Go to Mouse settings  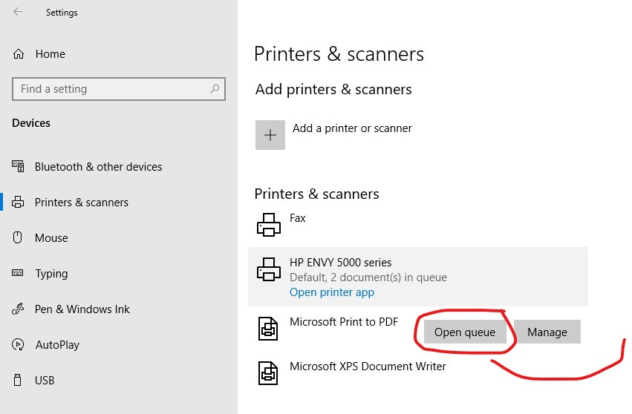(x=51, y=238)
